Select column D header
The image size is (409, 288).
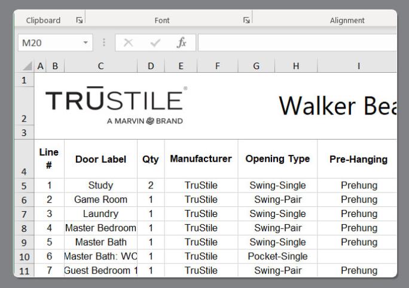pyautogui.click(x=151, y=66)
